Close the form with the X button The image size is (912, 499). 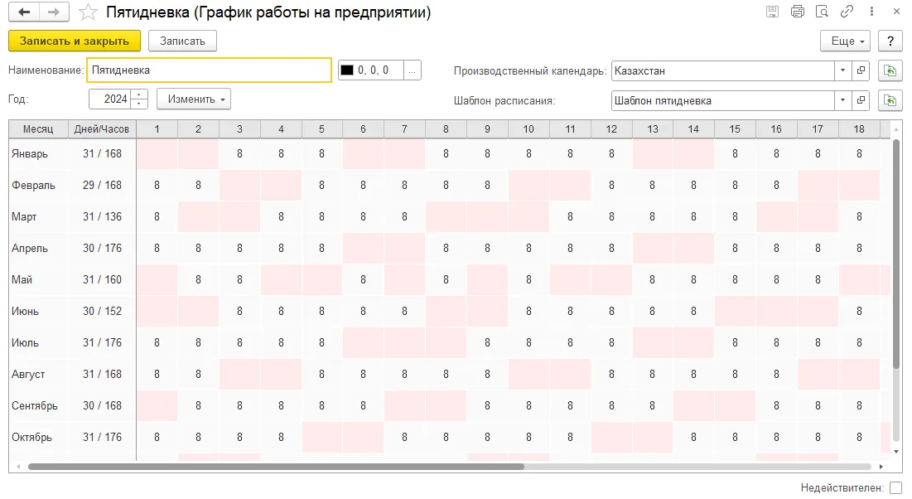tap(896, 12)
